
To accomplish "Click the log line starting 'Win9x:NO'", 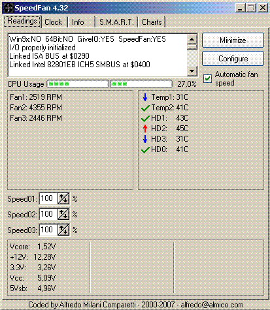I will (88, 39).
